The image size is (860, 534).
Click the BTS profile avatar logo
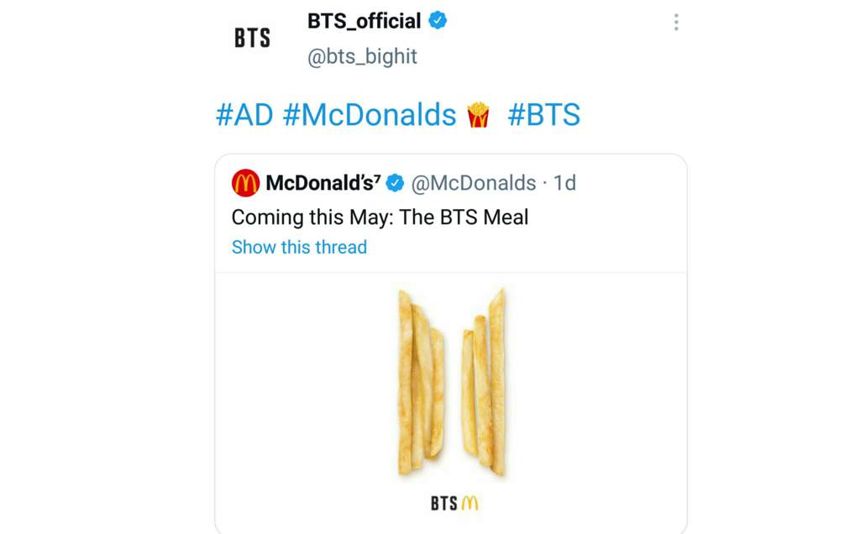(x=252, y=38)
